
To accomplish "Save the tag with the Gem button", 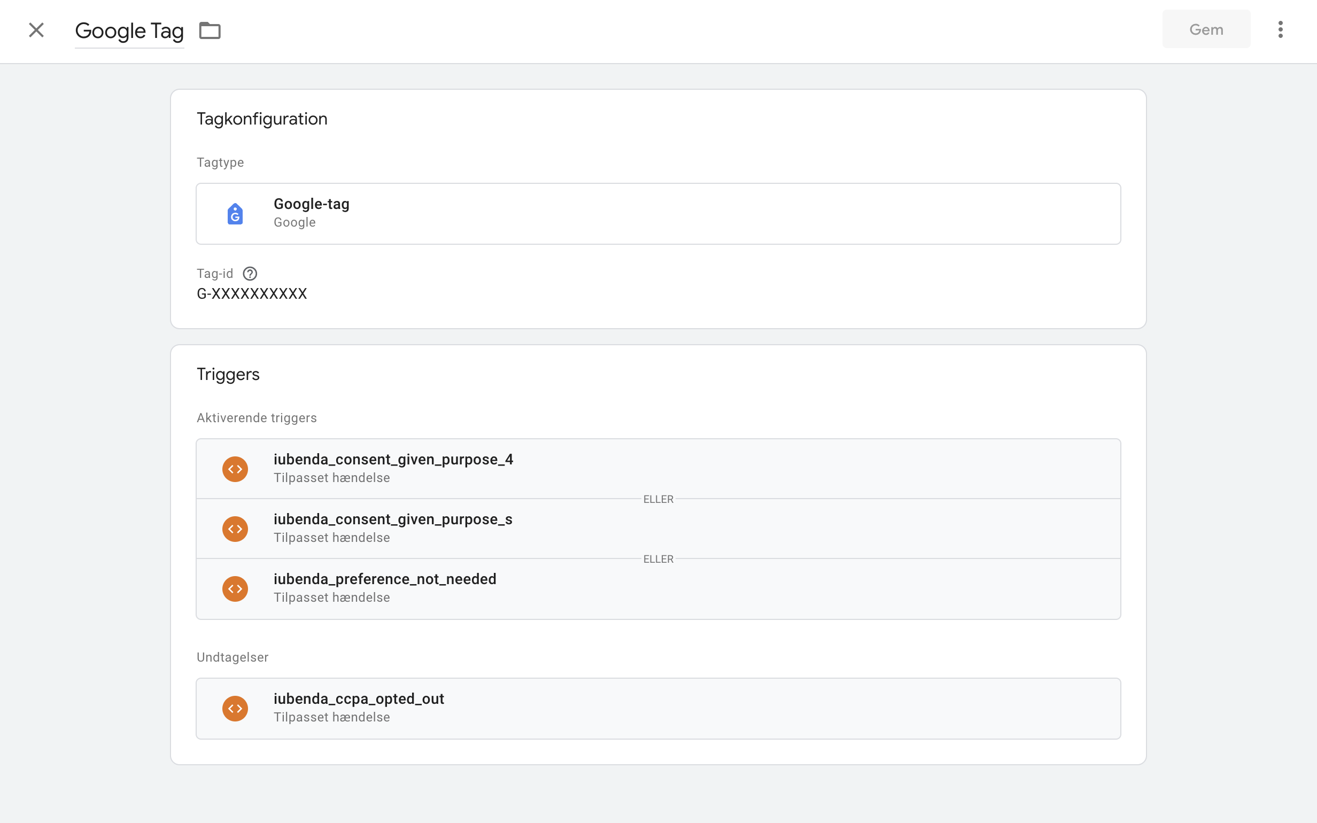I will tap(1205, 29).
